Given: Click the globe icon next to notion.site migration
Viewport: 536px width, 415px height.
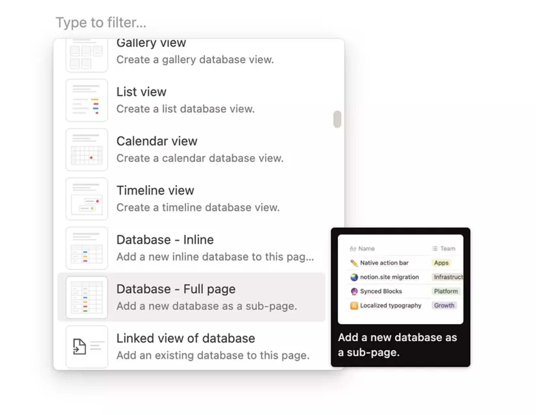Looking at the screenshot, I should click(x=354, y=277).
